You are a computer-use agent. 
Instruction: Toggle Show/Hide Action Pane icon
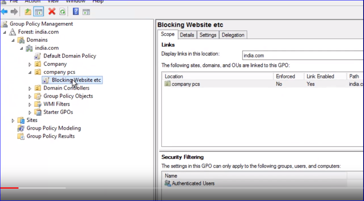click(86, 12)
